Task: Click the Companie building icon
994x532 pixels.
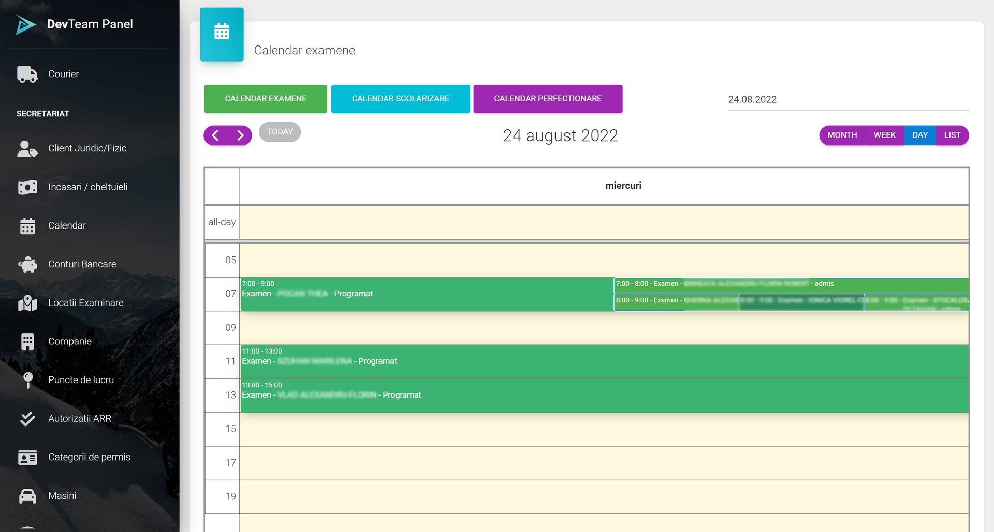Action: (x=27, y=342)
